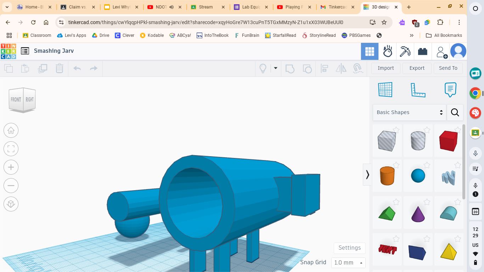Click the Align tool icon
This screenshot has height=272, width=484.
coord(324,68)
